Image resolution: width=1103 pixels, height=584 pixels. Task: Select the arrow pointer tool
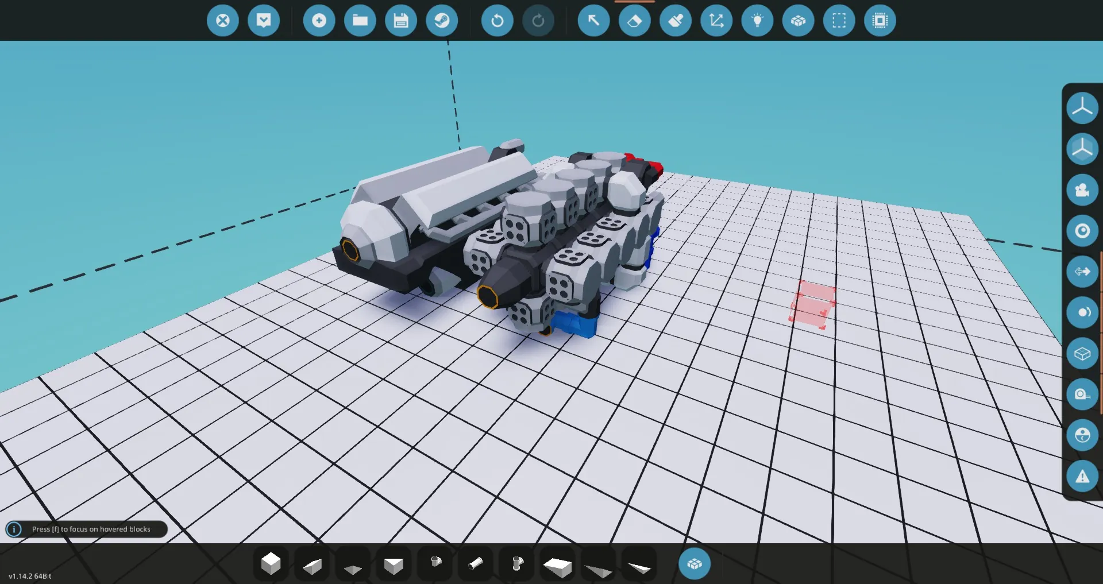(x=593, y=21)
